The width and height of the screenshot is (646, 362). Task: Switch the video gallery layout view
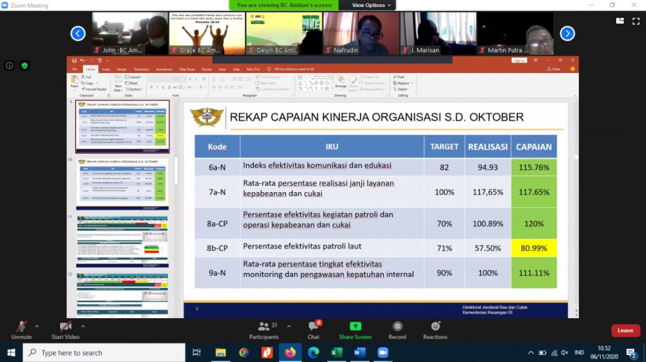coord(620,21)
